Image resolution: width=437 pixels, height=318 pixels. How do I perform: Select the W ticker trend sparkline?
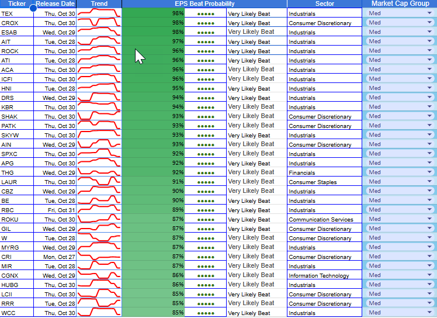99,237
